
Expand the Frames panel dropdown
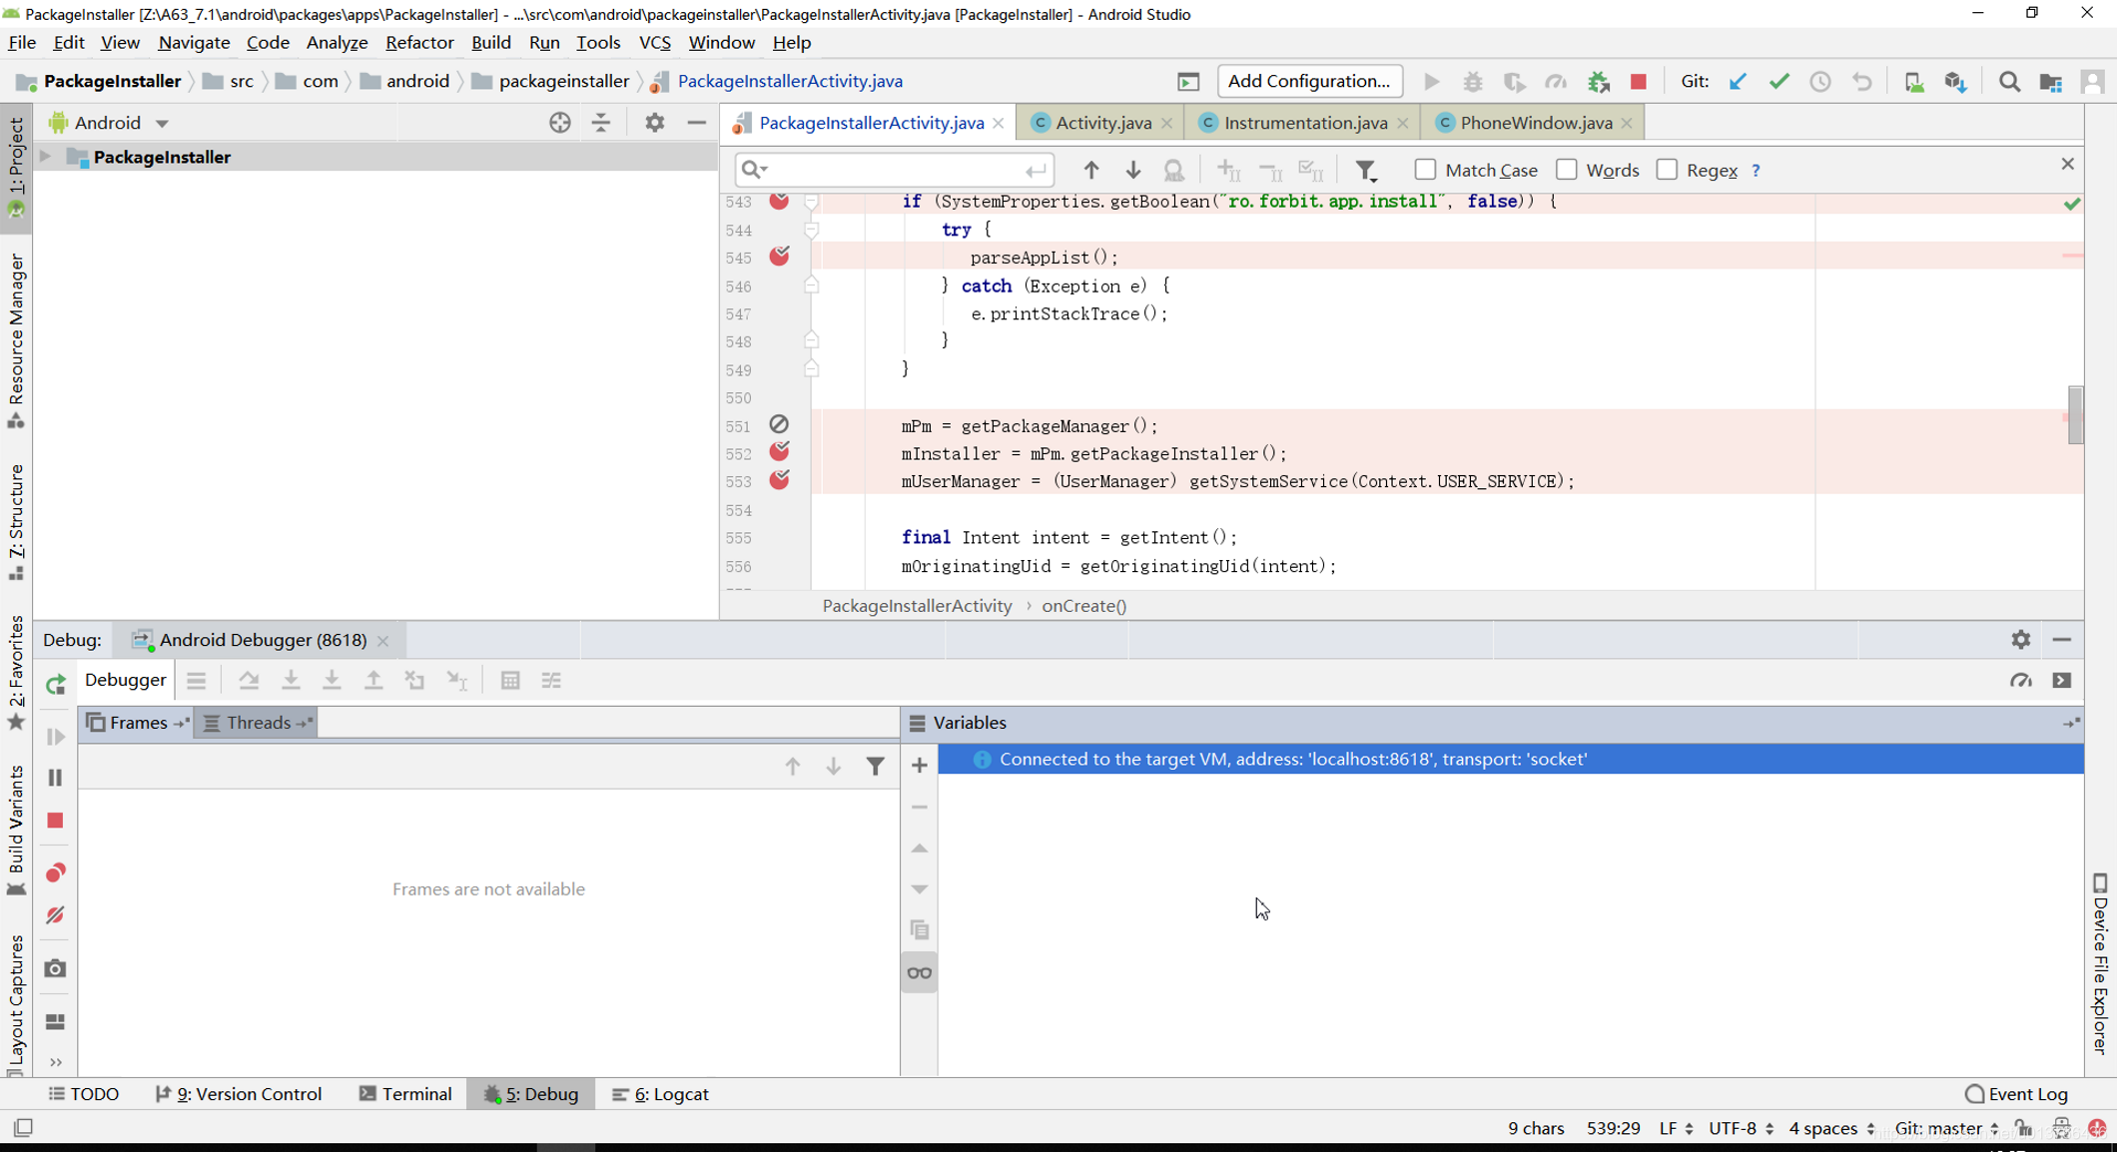pos(180,722)
